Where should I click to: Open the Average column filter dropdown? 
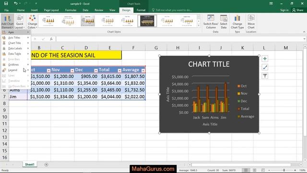tap(143, 71)
